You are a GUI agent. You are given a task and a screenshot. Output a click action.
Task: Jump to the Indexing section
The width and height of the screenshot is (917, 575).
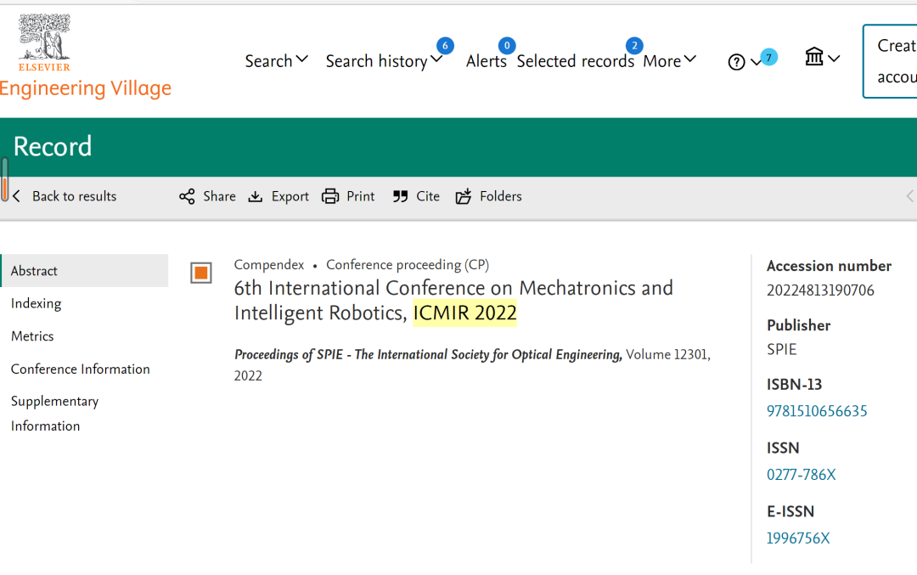[x=37, y=303]
